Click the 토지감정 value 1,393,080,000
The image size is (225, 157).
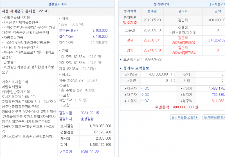(x=100, y=126)
